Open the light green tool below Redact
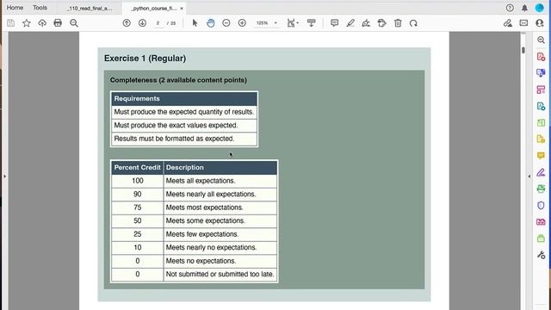551x310 pixels. [541, 239]
